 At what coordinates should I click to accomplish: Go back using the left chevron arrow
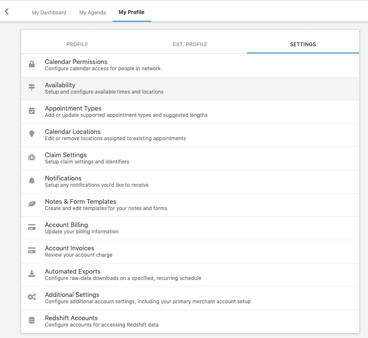click(7, 11)
